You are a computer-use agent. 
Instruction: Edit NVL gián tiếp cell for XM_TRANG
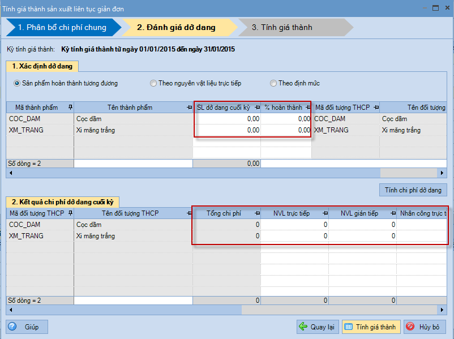(x=362, y=236)
